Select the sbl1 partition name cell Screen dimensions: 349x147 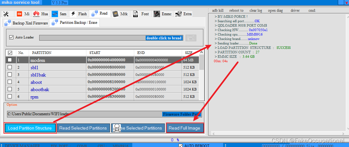[58, 67]
